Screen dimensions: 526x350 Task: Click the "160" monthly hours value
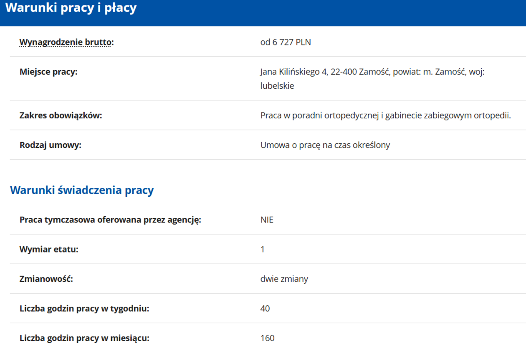click(x=267, y=338)
